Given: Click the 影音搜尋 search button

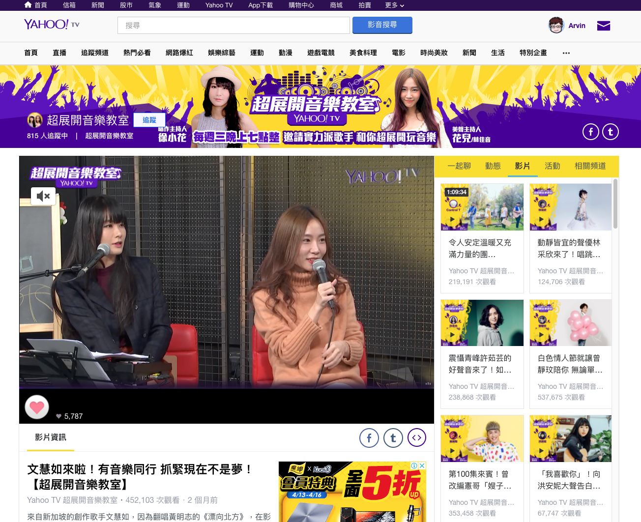Looking at the screenshot, I should pyautogui.click(x=382, y=25).
